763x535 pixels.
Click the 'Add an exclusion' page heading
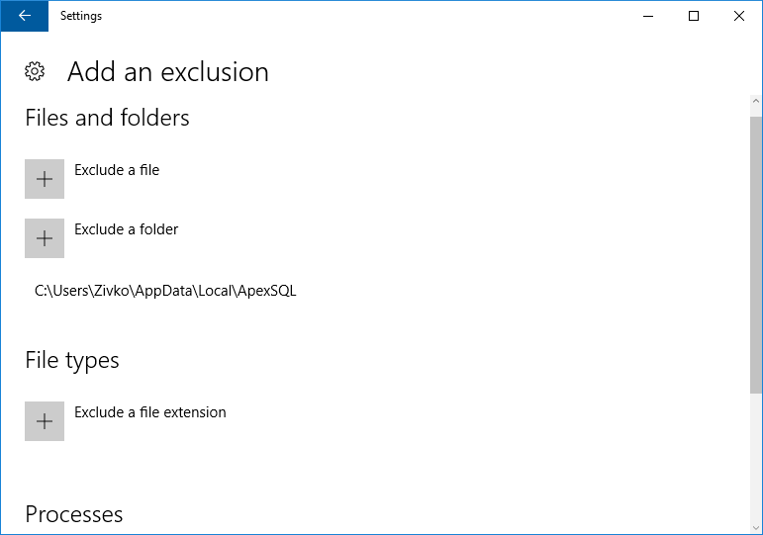point(168,72)
